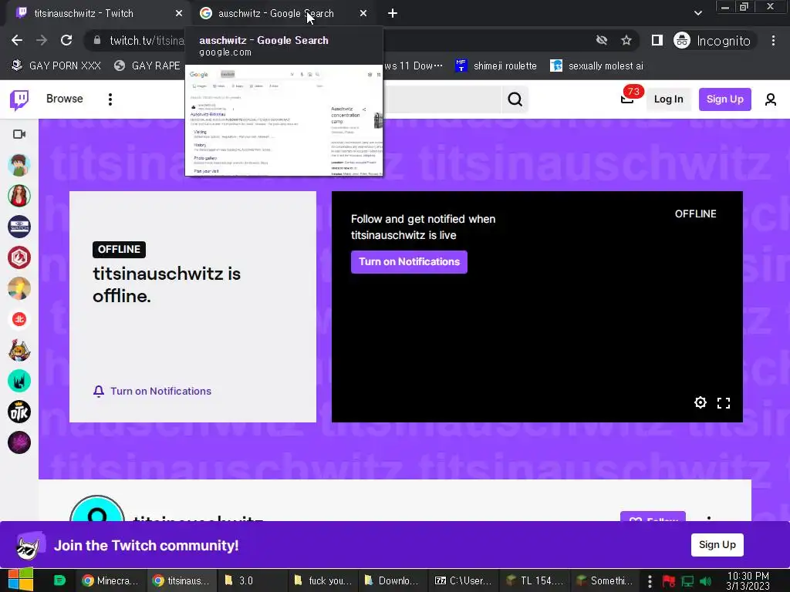Click the OFFLINE badge in the offline card
Screen dimensions: 790x592
119,249
